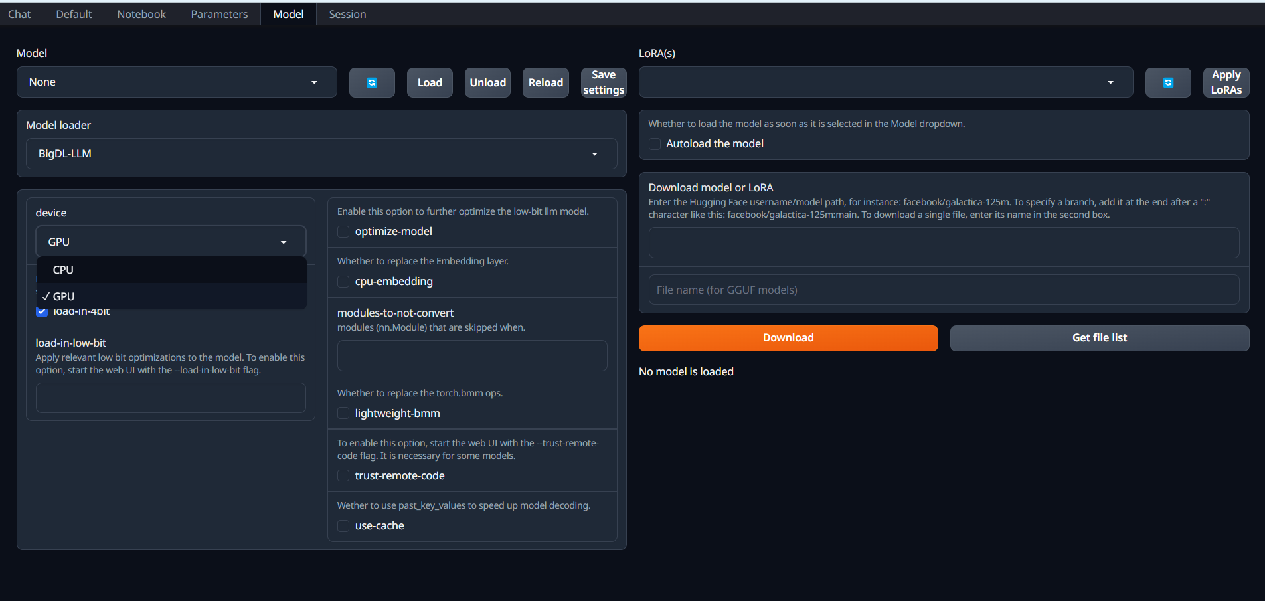Open the Model dropdown showing None
The height and width of the screenshot is (601, 1265).
(x=176, y=82)
